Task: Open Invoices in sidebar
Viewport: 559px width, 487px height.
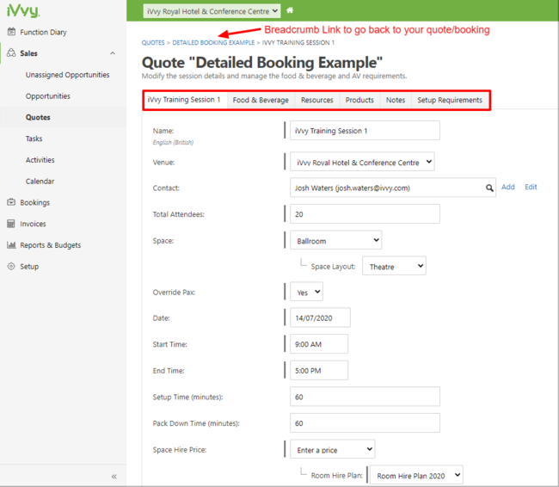Action: coord(33,224)
